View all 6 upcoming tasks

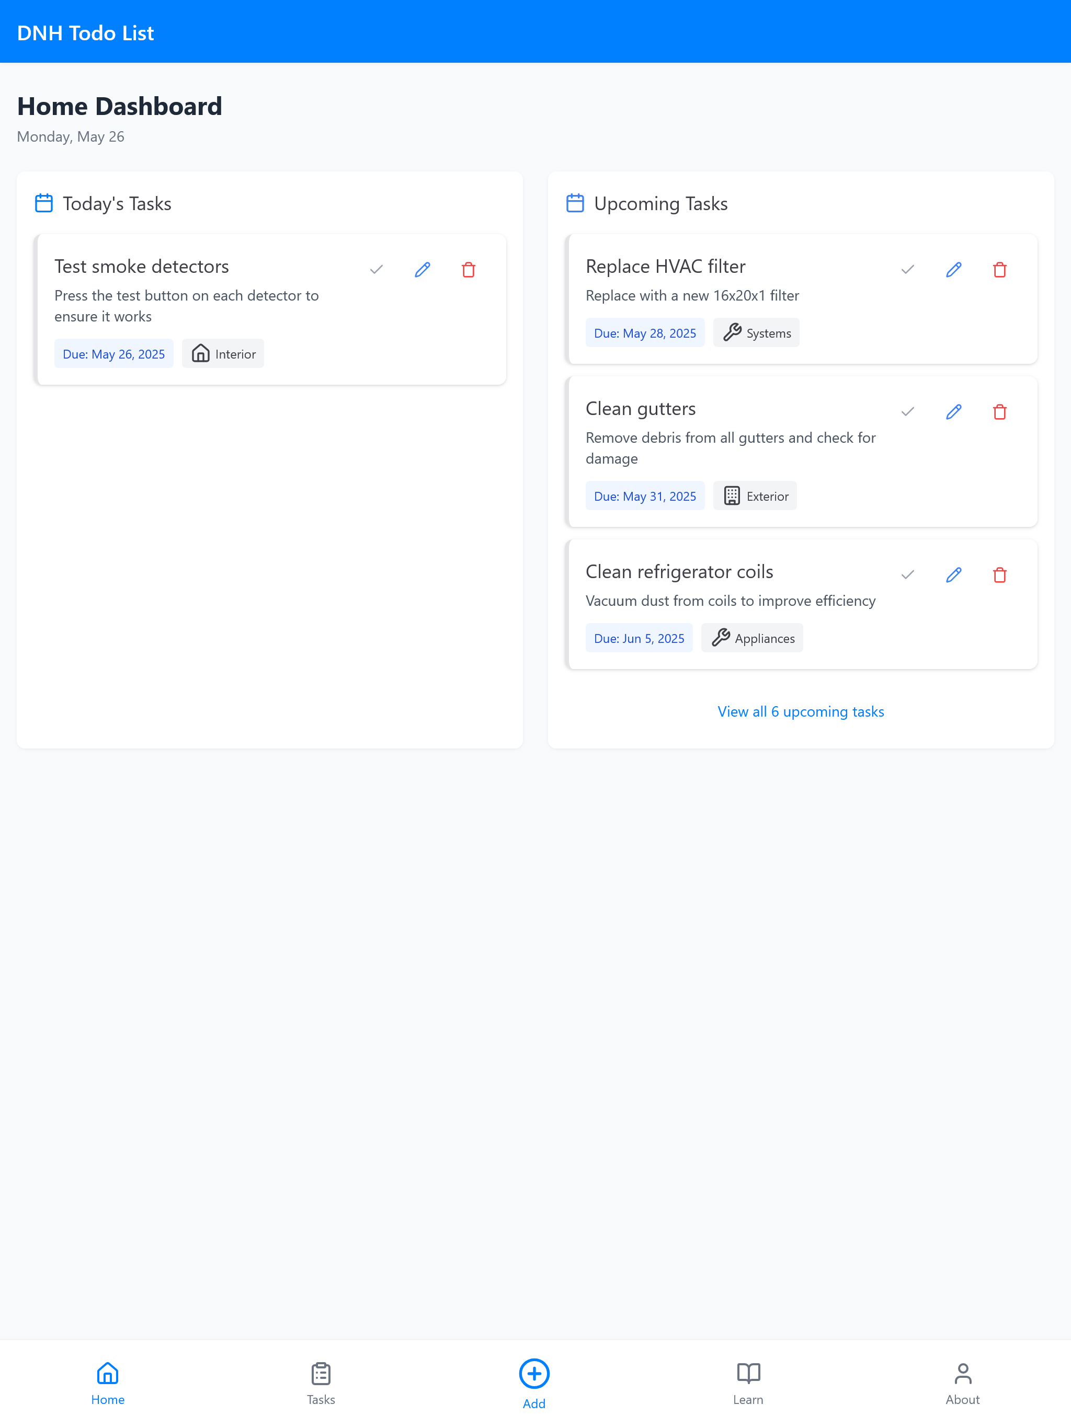pyautogui.click(x=800, y=711)
